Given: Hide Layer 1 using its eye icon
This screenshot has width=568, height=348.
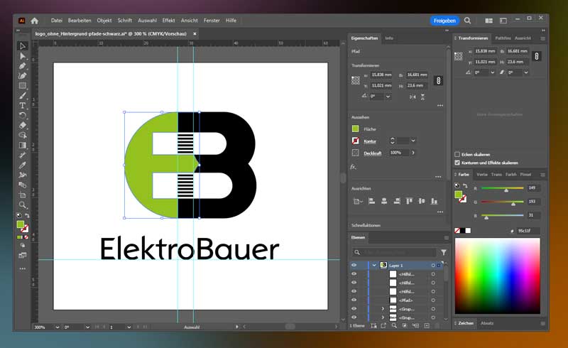Looking at the screenshot, I should 354,265.
